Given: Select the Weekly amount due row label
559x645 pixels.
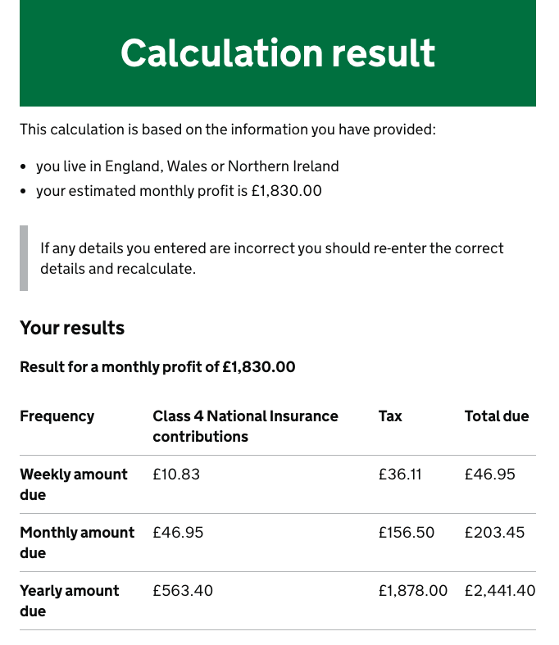Looking at the screenshot, I should [73, 484].
